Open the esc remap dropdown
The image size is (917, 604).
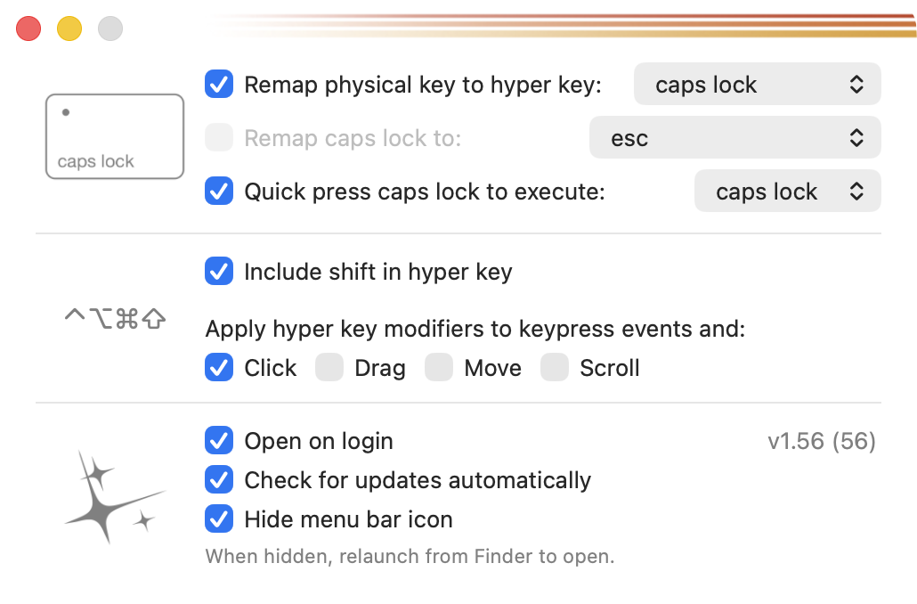coord(734,138)
